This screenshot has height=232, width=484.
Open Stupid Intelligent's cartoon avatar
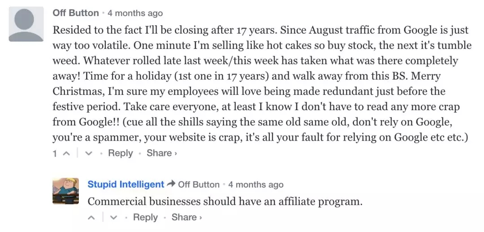pos(65,191)
